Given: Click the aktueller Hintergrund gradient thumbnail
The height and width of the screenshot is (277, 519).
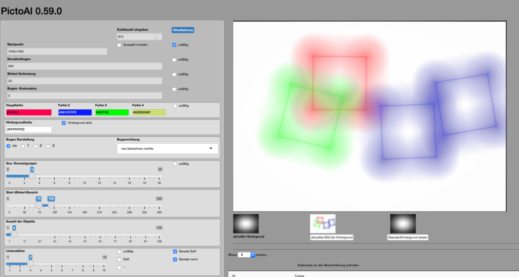Looking at the screenshot, I should click(x=246, y=223).
